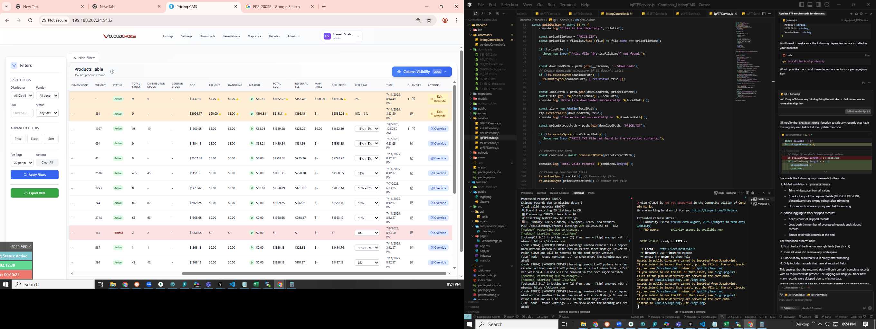This screenshot has width=876, height=329.
Task: Bookmark this page star icon in Chrome
Action: tap(429, 20)
